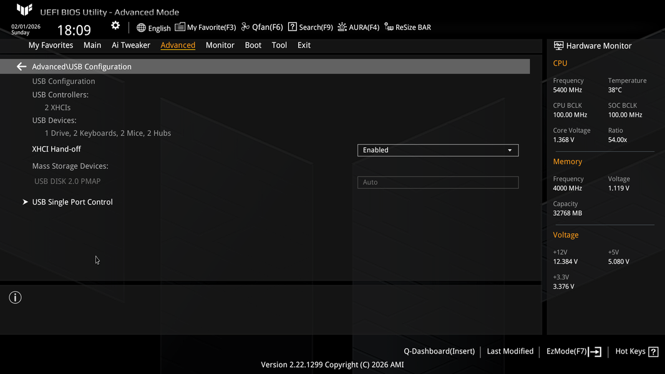The width and height of the screenshot is (665, 374).
Task: Click the USB DISK 2.0 PMAP Auto field
Action: coord(438,182)
